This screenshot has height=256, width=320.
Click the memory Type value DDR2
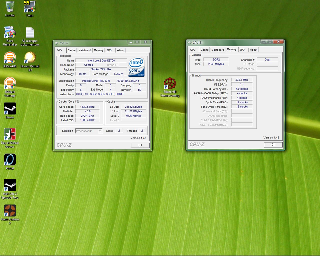216,60
